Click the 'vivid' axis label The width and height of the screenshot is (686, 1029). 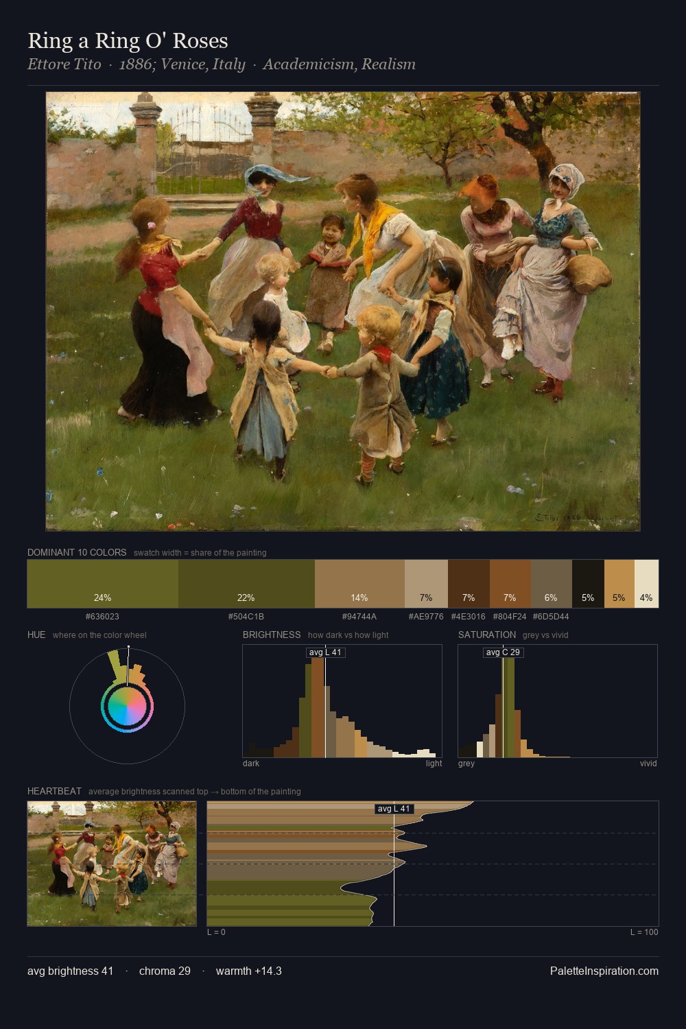click(x=648, y=764)
